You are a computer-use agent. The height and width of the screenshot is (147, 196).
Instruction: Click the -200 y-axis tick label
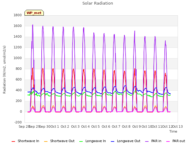click(18, 122)
